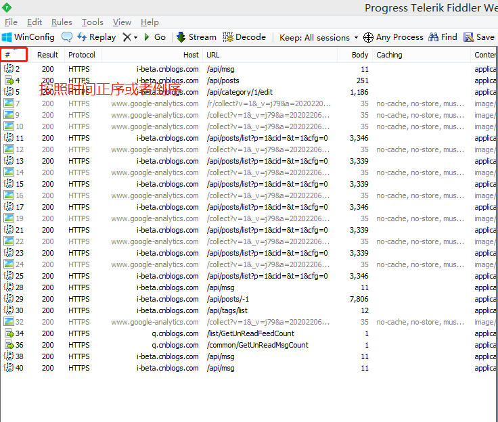This screenshot has width=498, height=422.
Task: Click body size 12 cell
Action: click(365, 310)
